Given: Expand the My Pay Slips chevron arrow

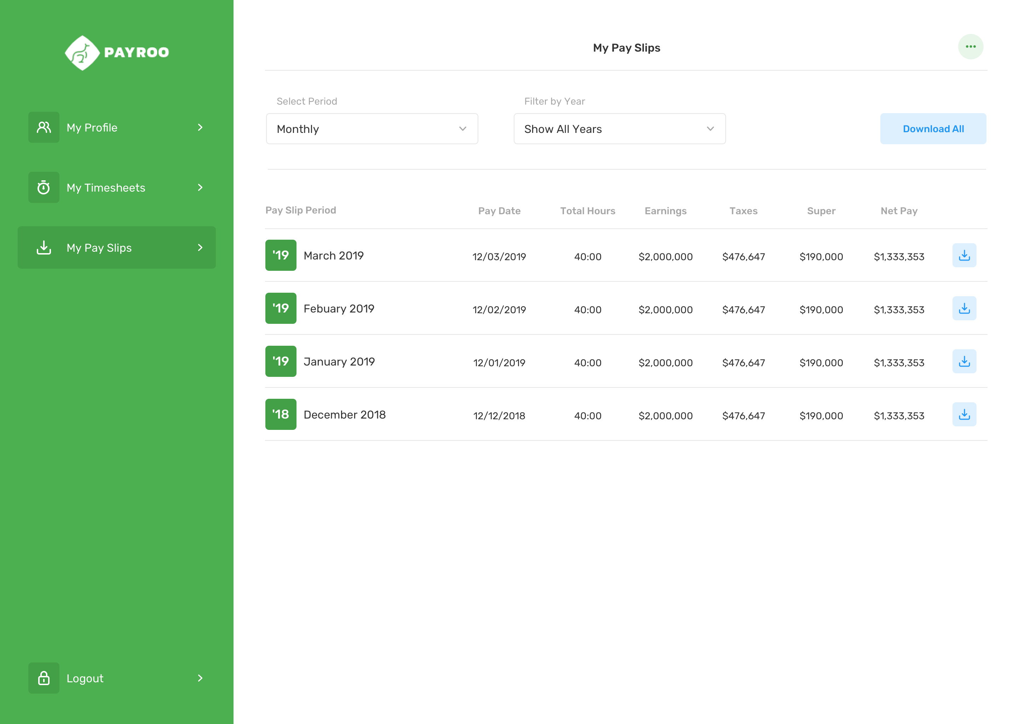Looking at the screenshot, I should [200, 247].
